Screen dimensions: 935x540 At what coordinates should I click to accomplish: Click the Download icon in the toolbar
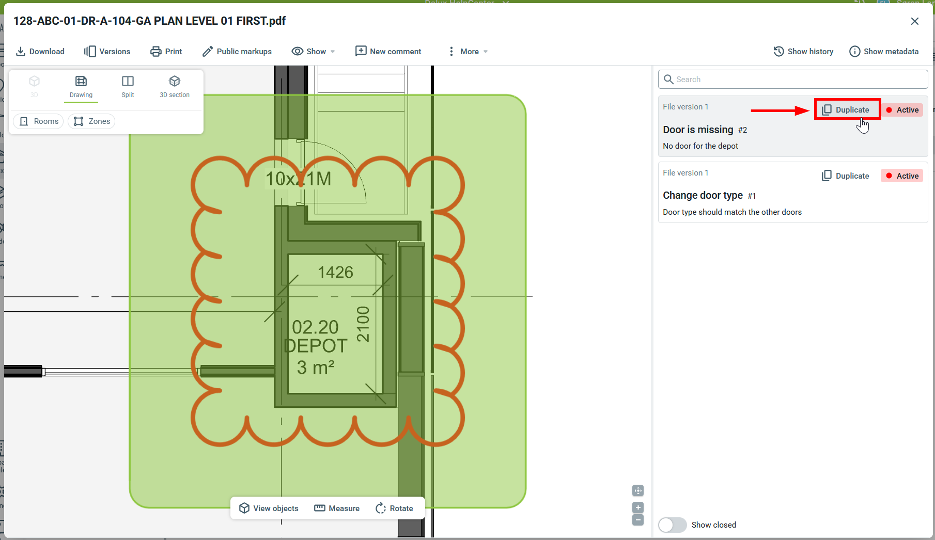click(21, 52)
